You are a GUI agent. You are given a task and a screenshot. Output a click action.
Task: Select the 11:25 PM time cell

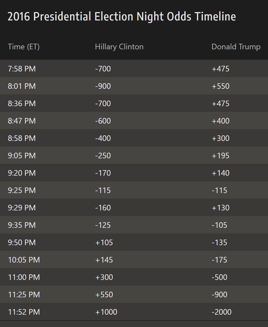pos(24,294)
